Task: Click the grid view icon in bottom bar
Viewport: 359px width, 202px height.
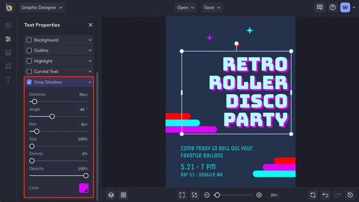Action: tap(123, 195)
